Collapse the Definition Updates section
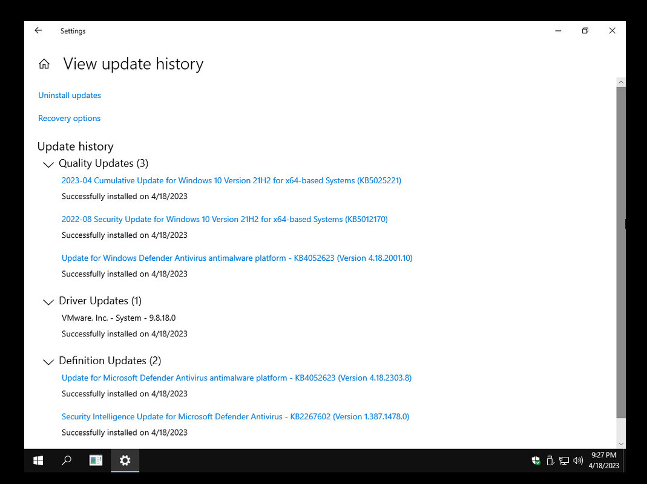The height and width of the screenshot is (484, 647). 48,361
